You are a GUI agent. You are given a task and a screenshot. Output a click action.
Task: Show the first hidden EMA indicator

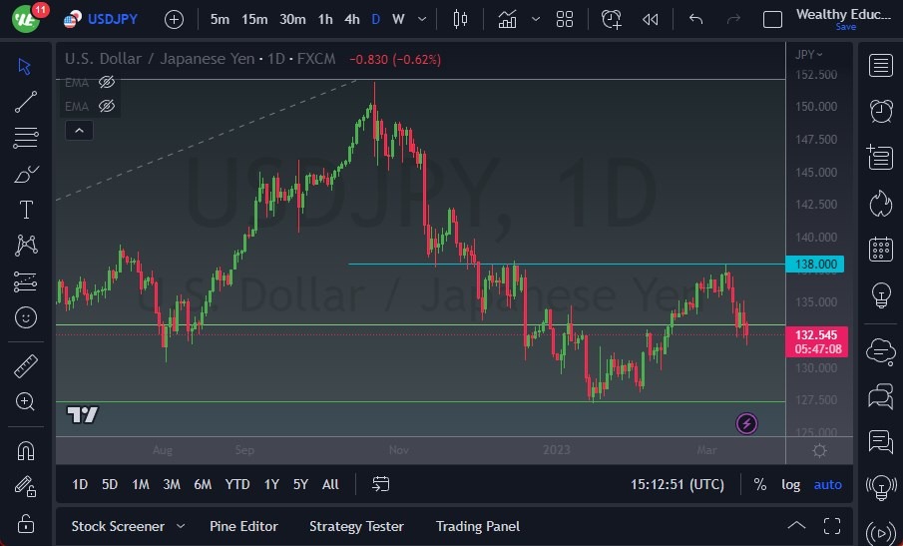point(107,83)
